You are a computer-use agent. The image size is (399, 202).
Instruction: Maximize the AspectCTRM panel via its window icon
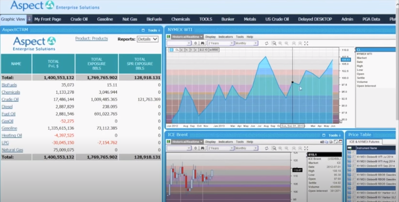pos(143,30)
